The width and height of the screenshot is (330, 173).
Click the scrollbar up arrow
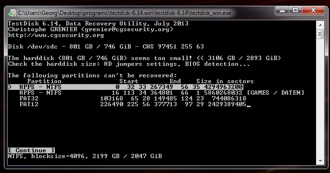click(320, 25)
